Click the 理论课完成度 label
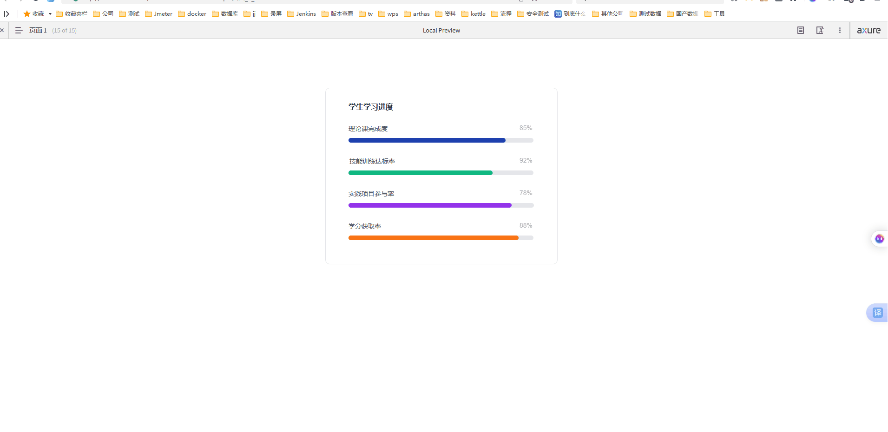This screenshot has height=432, width=888. pos(368,129)
